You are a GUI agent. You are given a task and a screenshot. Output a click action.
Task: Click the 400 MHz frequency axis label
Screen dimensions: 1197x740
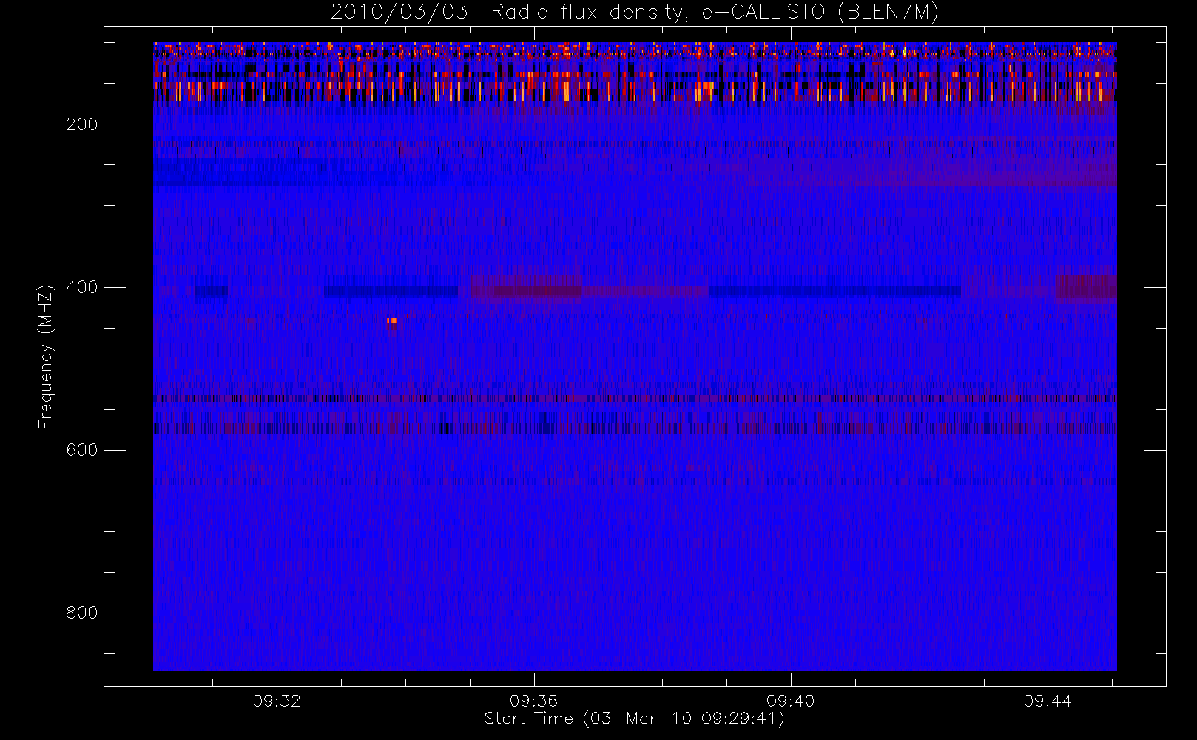[x=81, y=287]
